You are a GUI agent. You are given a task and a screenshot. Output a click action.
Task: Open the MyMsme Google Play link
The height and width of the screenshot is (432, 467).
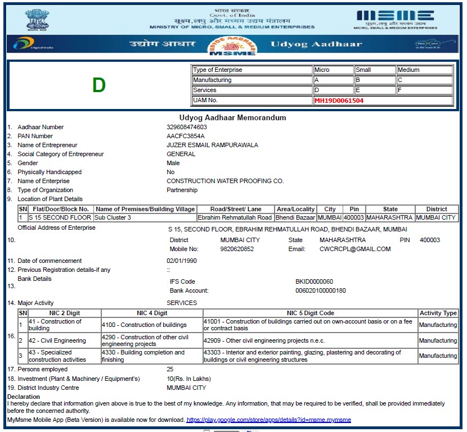pos(268,420)
